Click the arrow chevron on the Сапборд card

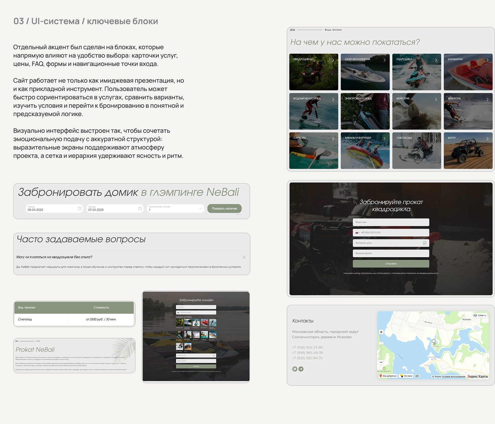coord(333,139)
